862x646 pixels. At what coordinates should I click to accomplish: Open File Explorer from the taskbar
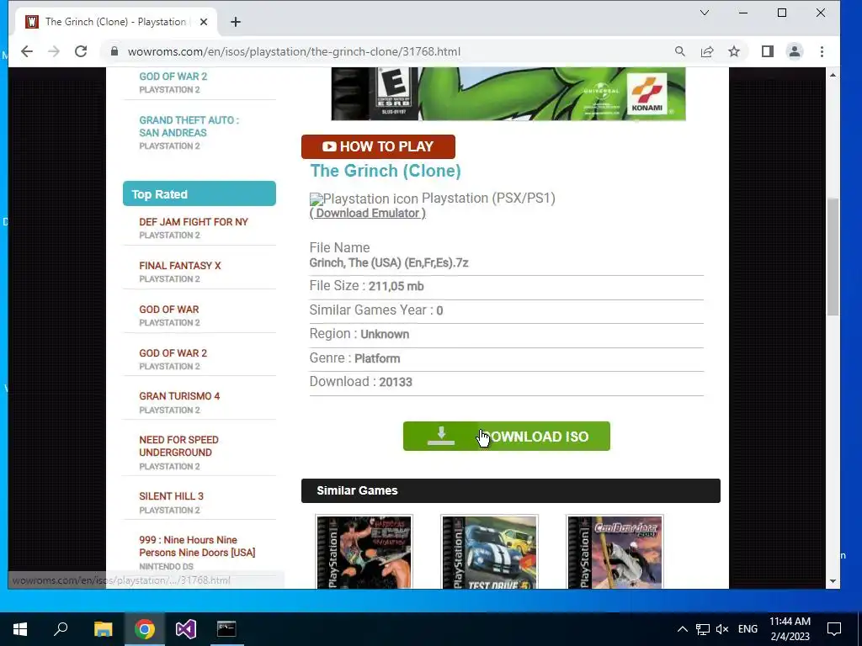click(103, 629)
